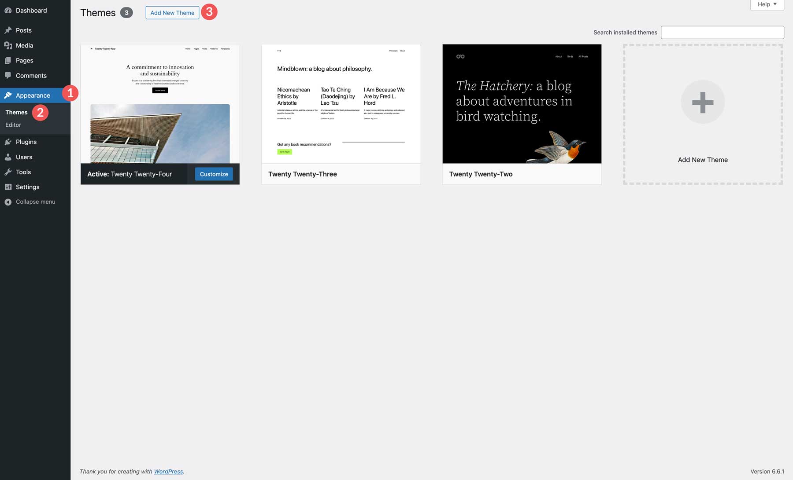
Task: Click the Users person icon
Action: coord(8,157)
